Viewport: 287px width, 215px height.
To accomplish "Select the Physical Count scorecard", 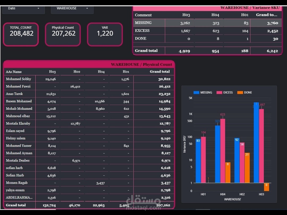I will [63, 34].
